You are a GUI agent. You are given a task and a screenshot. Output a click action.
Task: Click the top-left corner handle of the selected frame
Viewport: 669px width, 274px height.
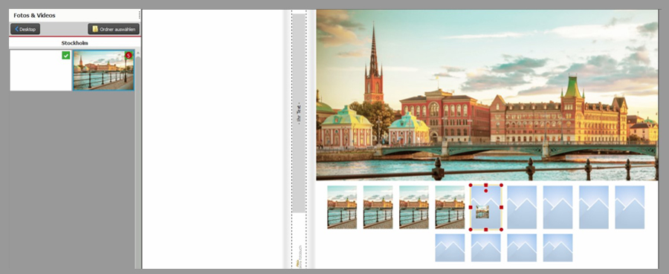tap(471, 186)
